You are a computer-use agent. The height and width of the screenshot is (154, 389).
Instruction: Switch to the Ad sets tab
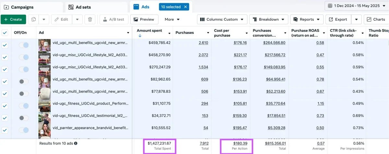pos(96,7)
